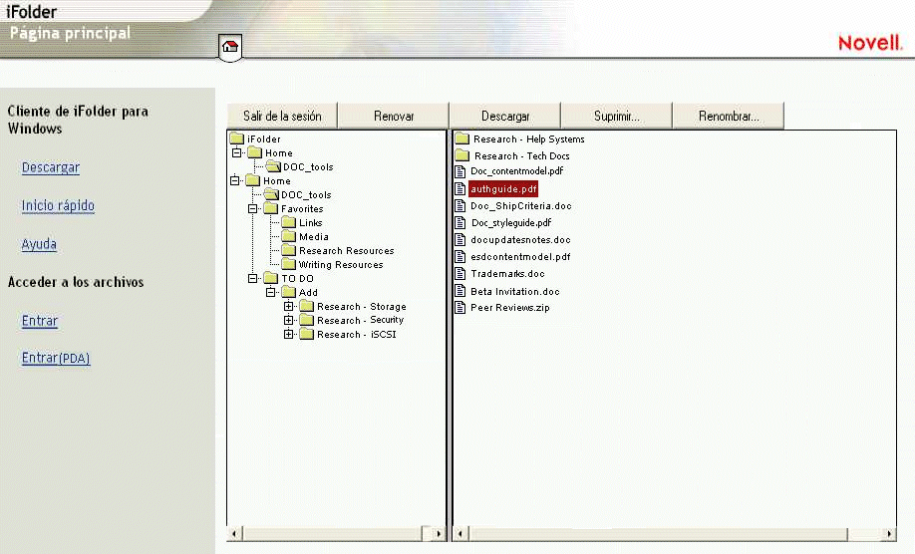
Task: Click the Renovar button
Action: point(394,116)
